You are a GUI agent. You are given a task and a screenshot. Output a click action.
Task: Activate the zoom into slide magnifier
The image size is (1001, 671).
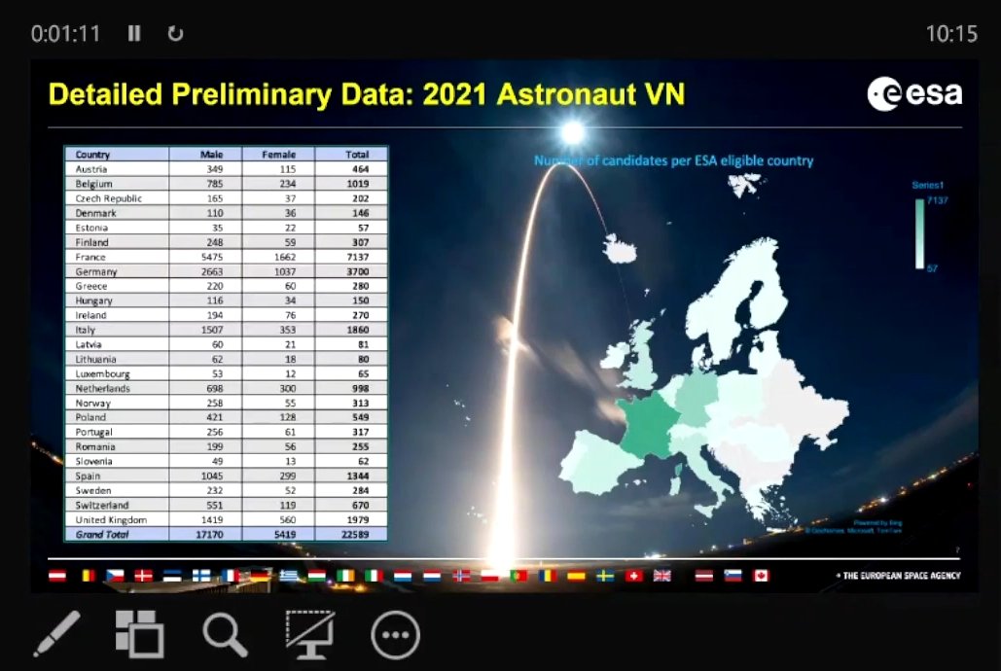click(x=226, y=634)
